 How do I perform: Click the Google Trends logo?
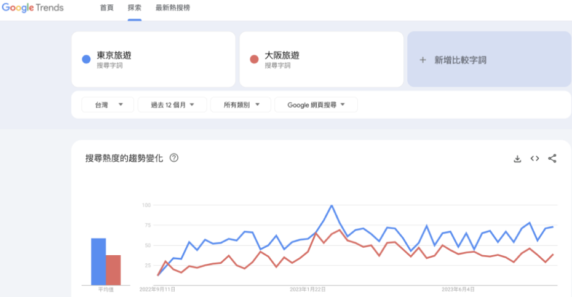click(x=33, y=7)
